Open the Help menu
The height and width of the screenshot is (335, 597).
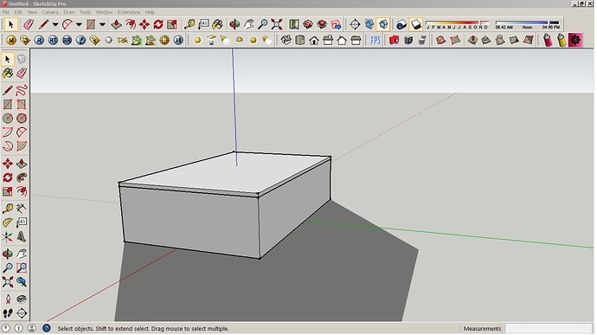[150, 12]
